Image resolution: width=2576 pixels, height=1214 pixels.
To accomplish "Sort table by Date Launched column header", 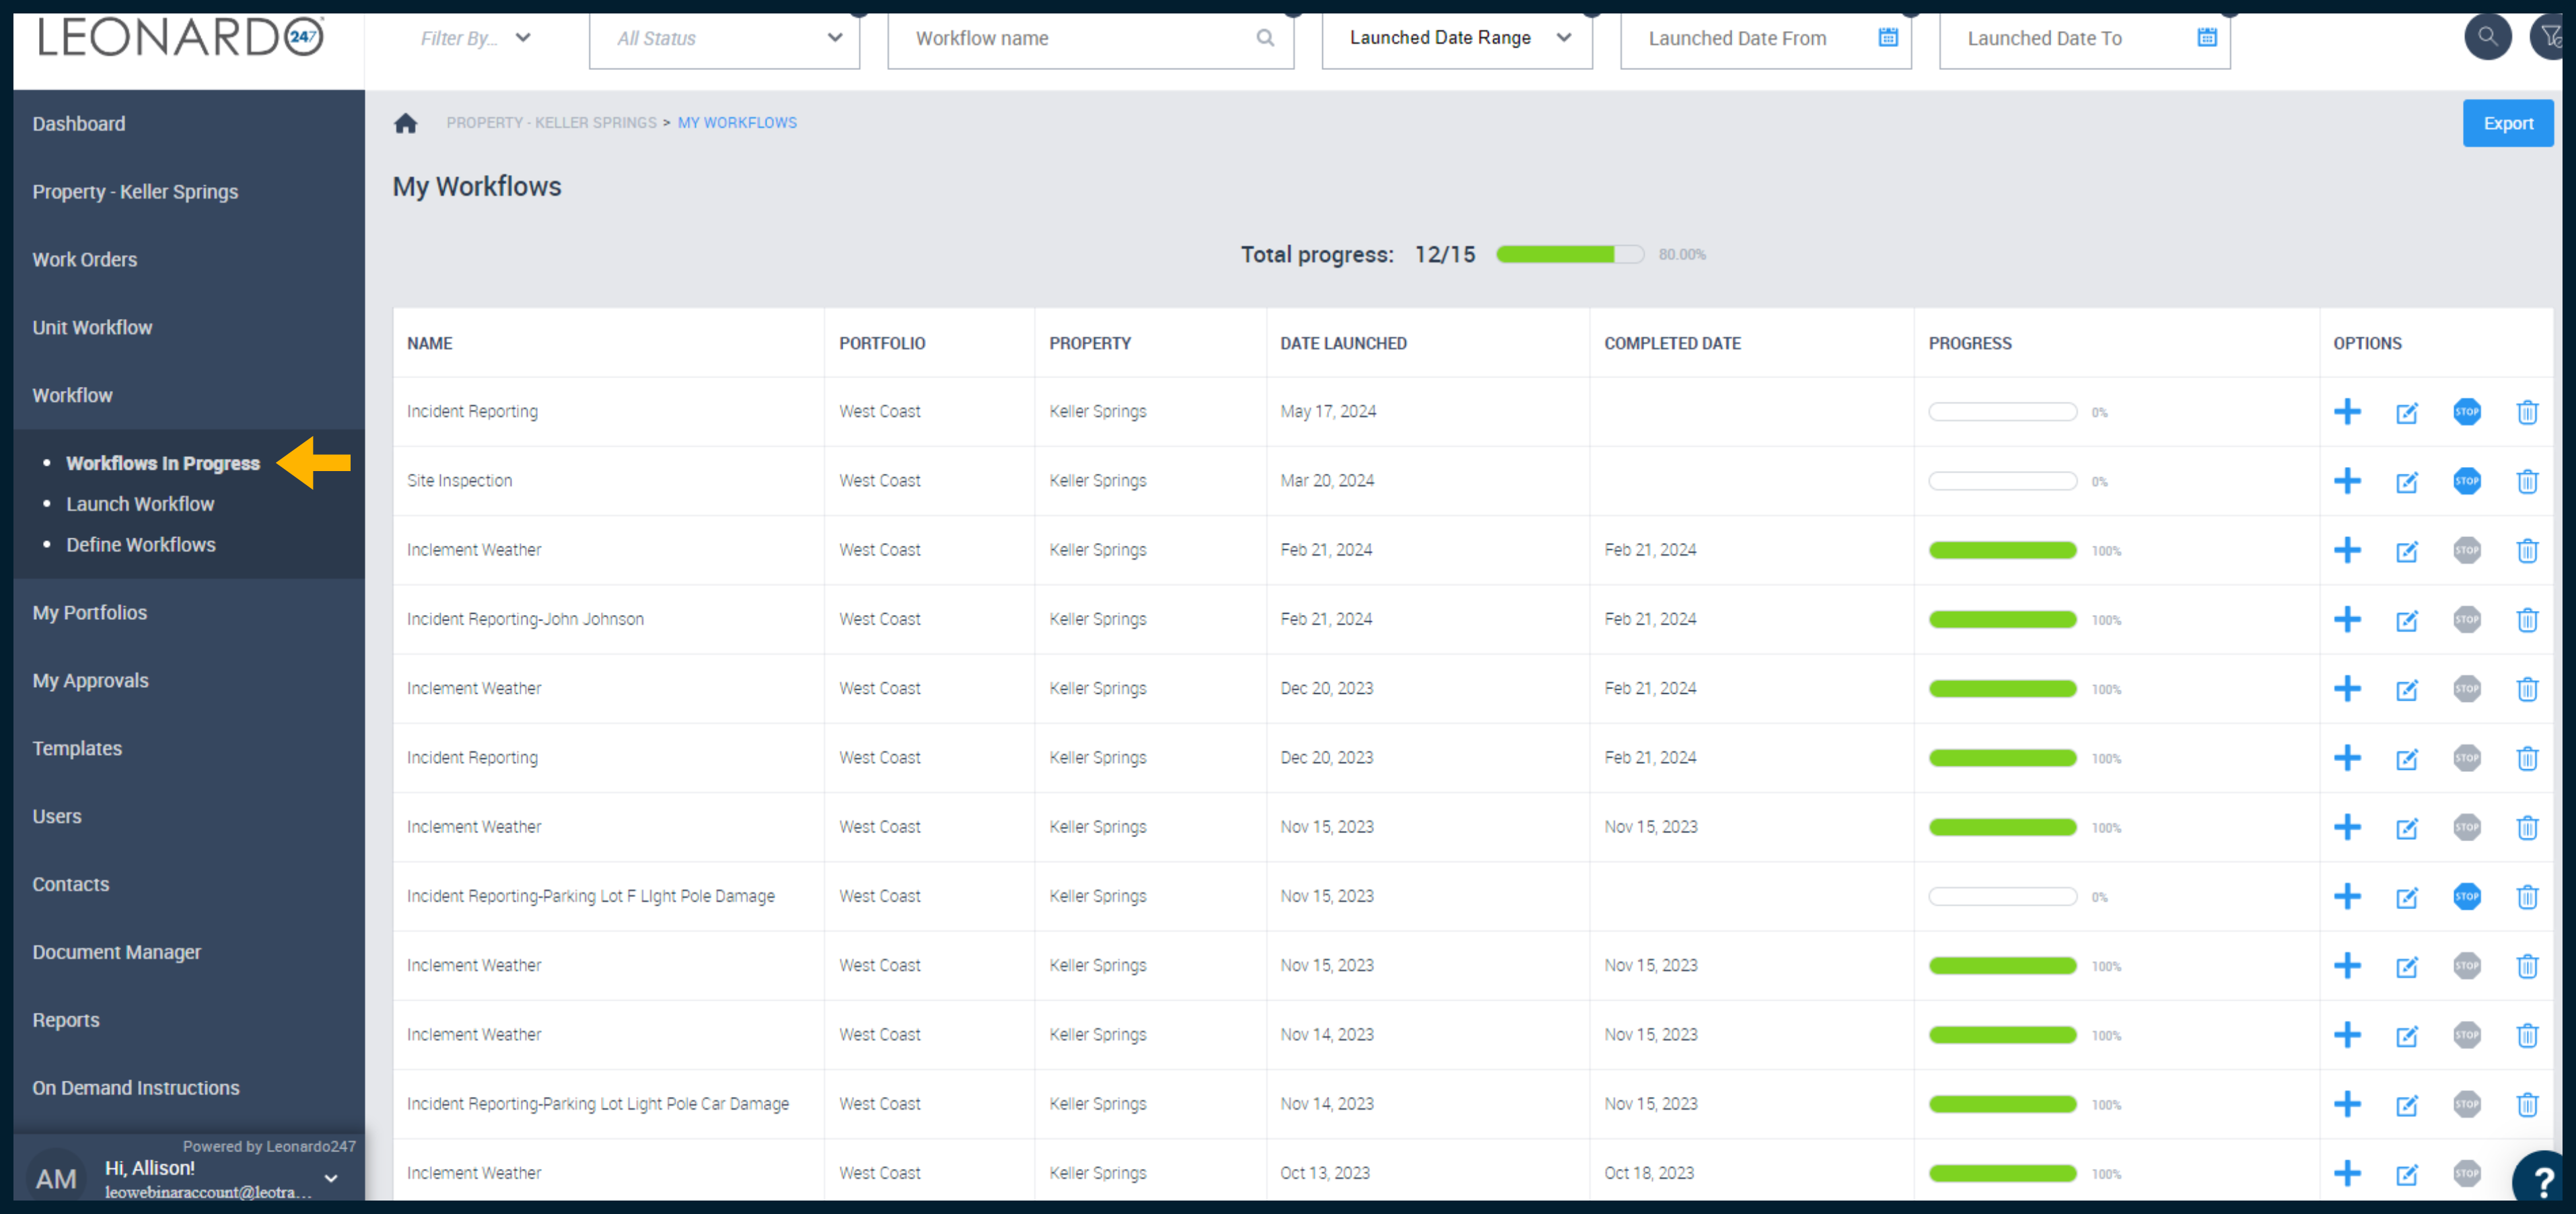I will [x=1343, y=344].
